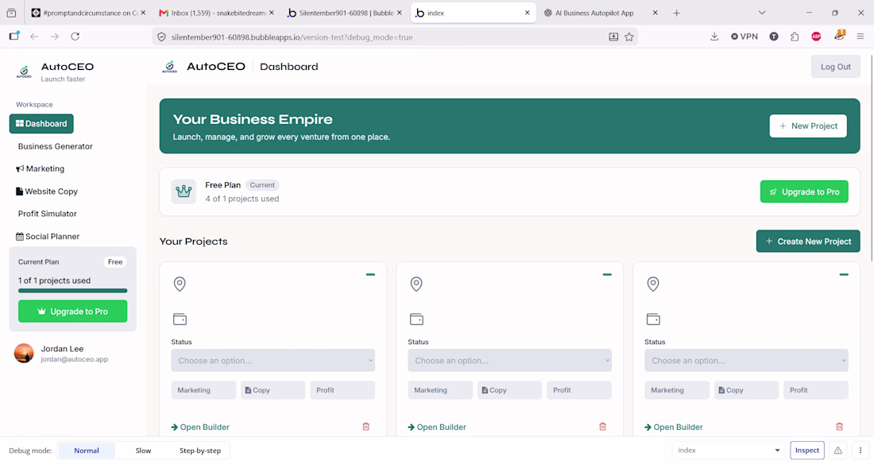Click the debugger warning triangle icon
Image resolution: width=874 pixels, height=464 pixels.
click(x=837, y=450)
